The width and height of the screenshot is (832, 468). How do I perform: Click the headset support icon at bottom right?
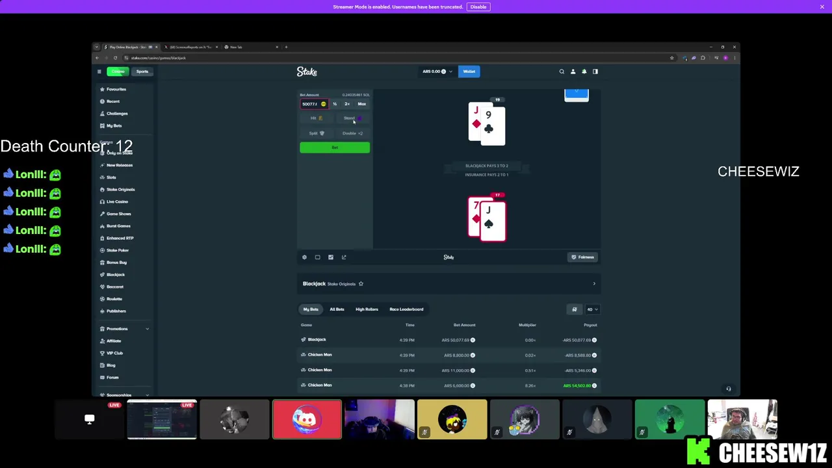[x=729, y=389]
